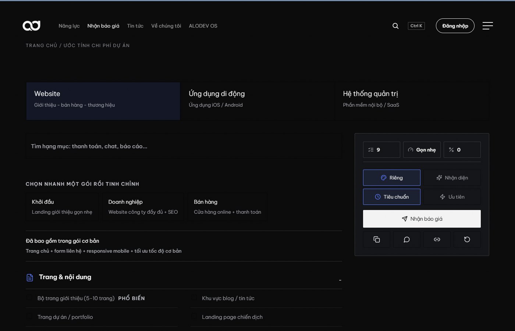Click the Nhận báo giá submit button

[x=422, y=219]
